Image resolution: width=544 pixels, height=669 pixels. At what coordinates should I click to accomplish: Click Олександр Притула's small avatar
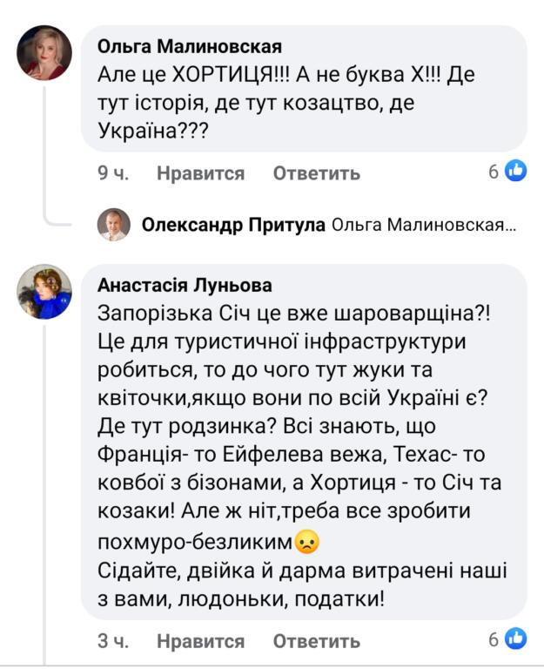113,226
